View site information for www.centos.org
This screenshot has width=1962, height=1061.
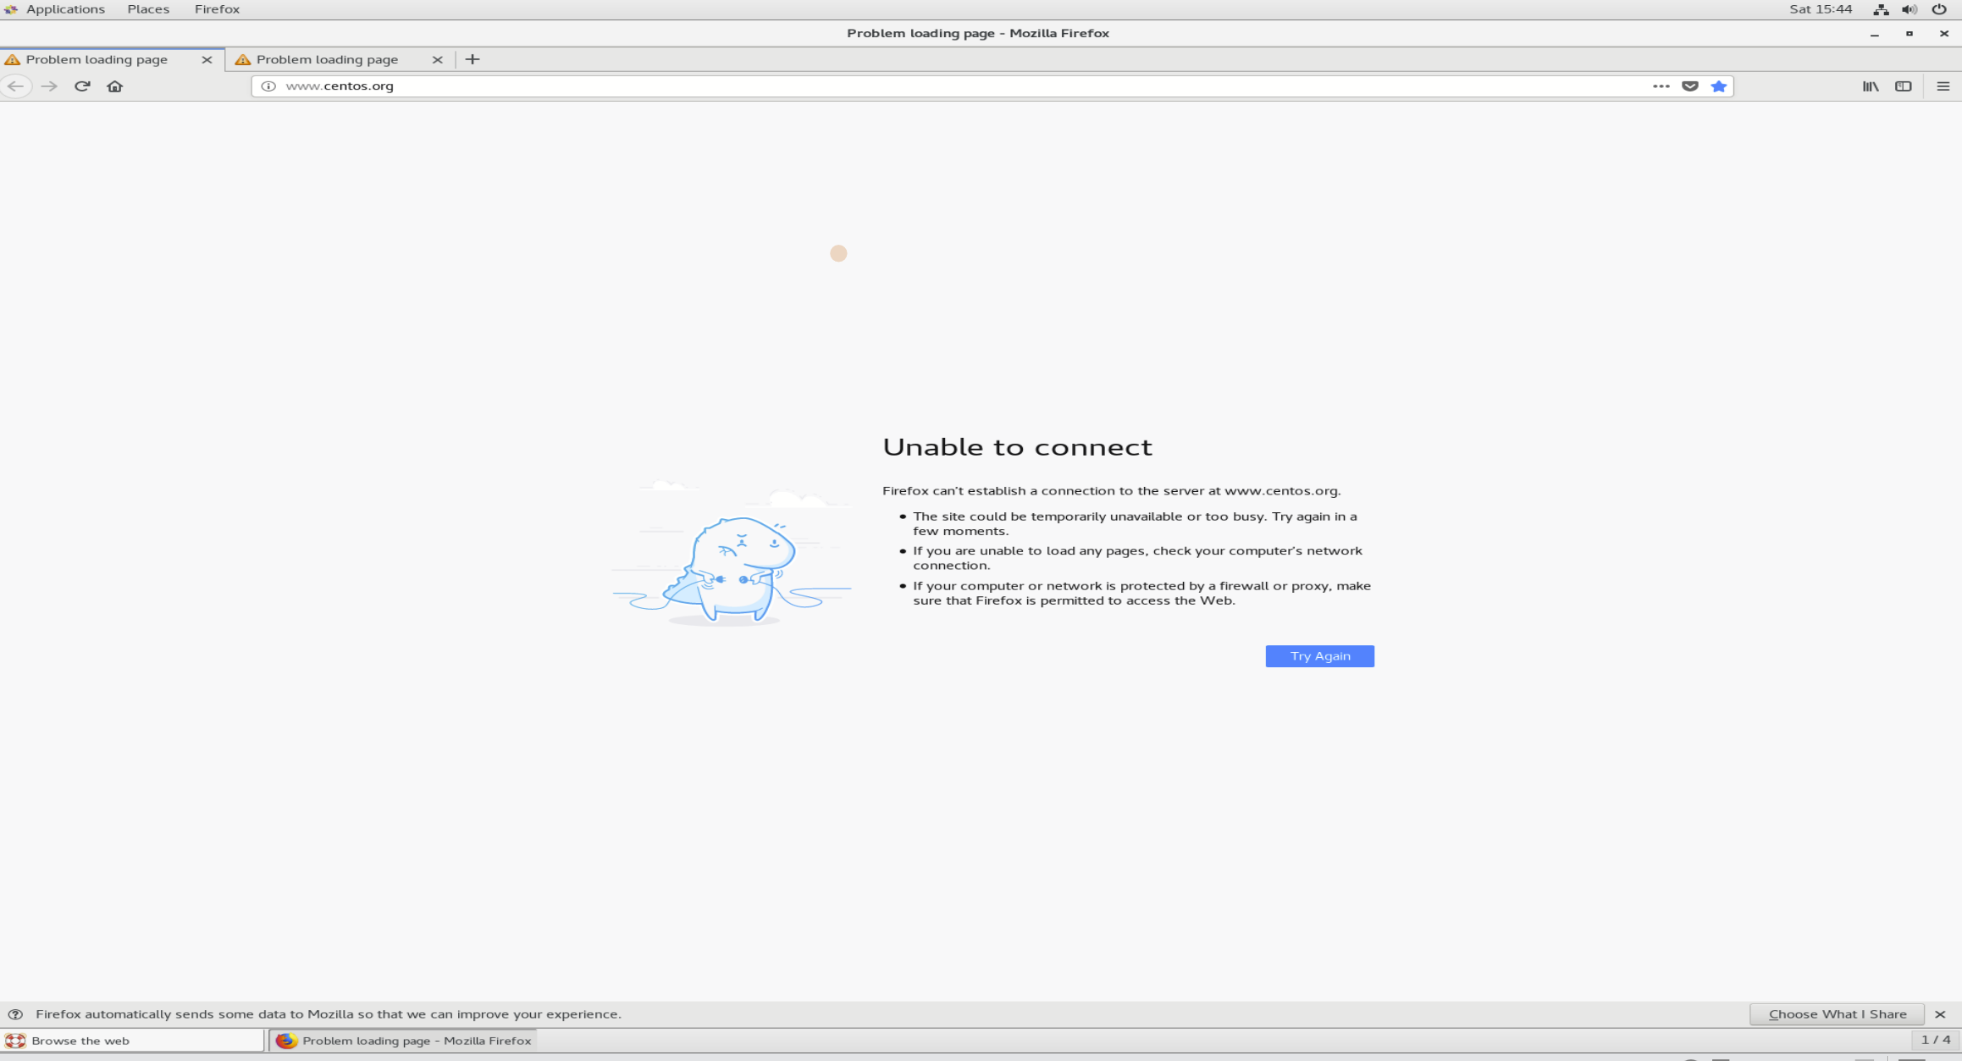click(x=268, y=86)
